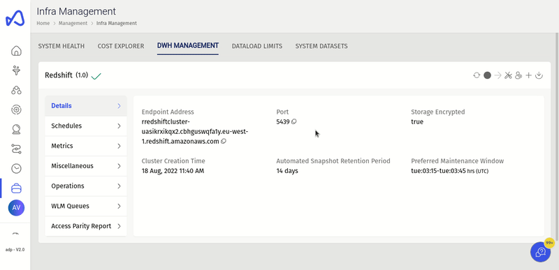The width and height of the screenshot is (559, 270).
Task: Go to Management breadcrumb link
Action: (x=73, y=23)
